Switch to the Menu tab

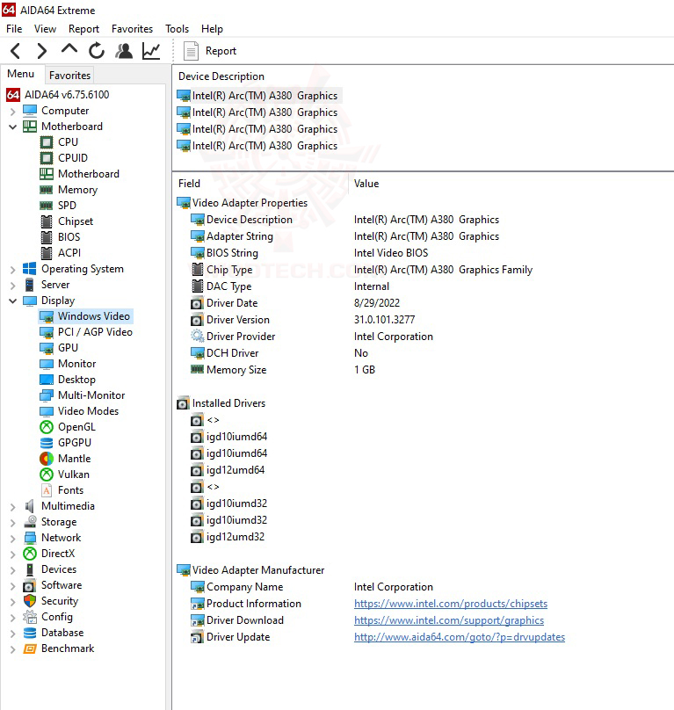click(x=21, y=74)
